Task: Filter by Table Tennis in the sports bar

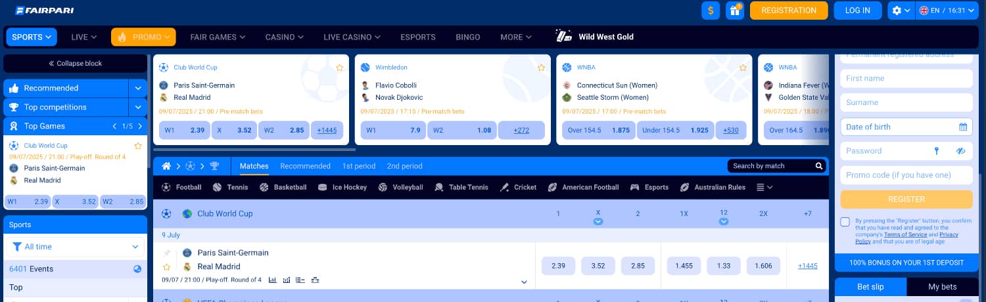Action: (x=461, y=187)
